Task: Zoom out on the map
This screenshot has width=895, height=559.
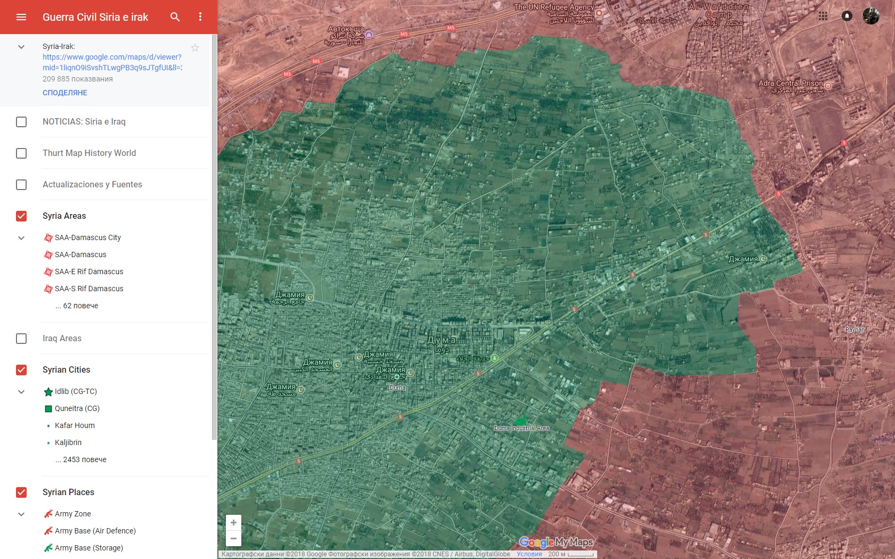Action: [x=233, y=538]
